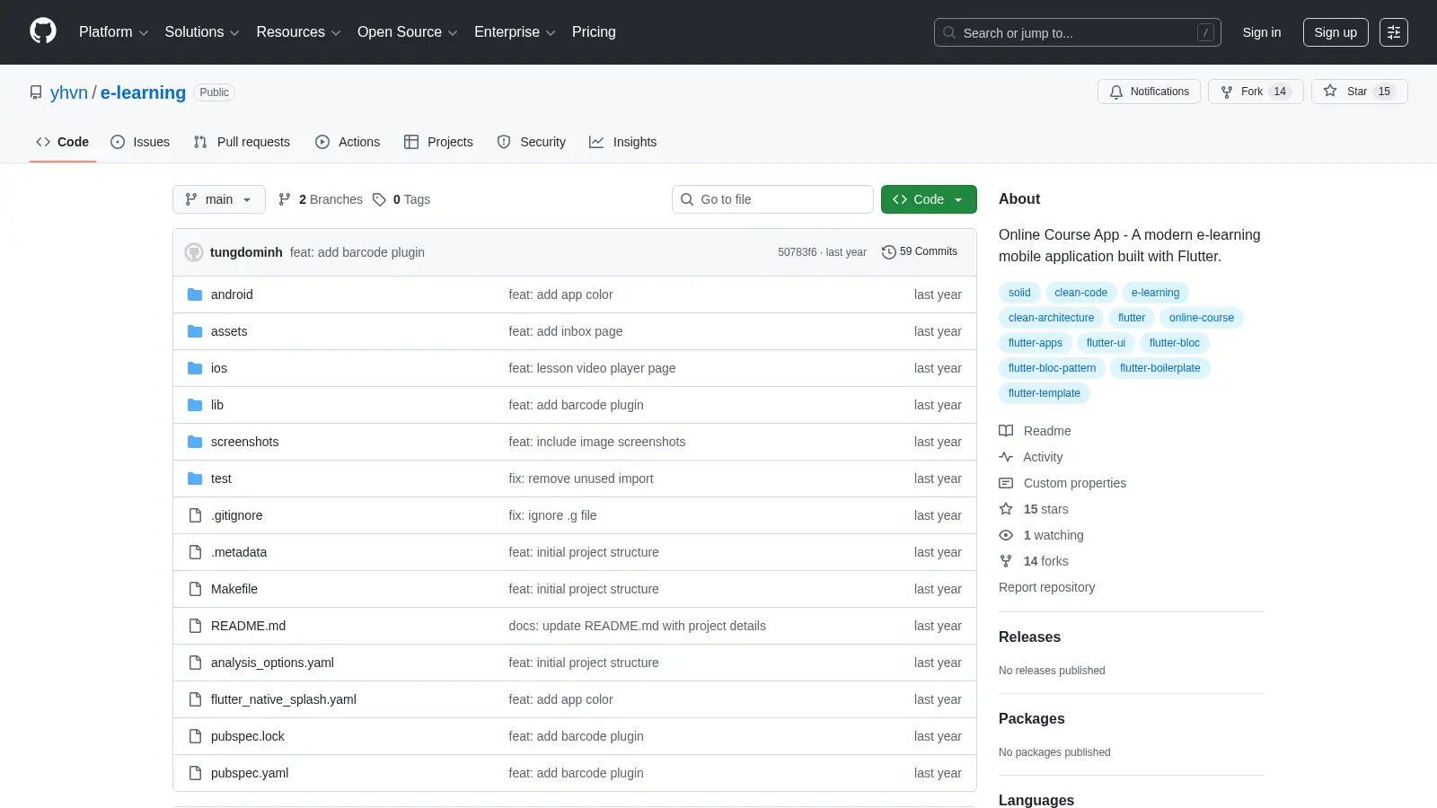
Task: Open the Pricing page
Action: 594,32
